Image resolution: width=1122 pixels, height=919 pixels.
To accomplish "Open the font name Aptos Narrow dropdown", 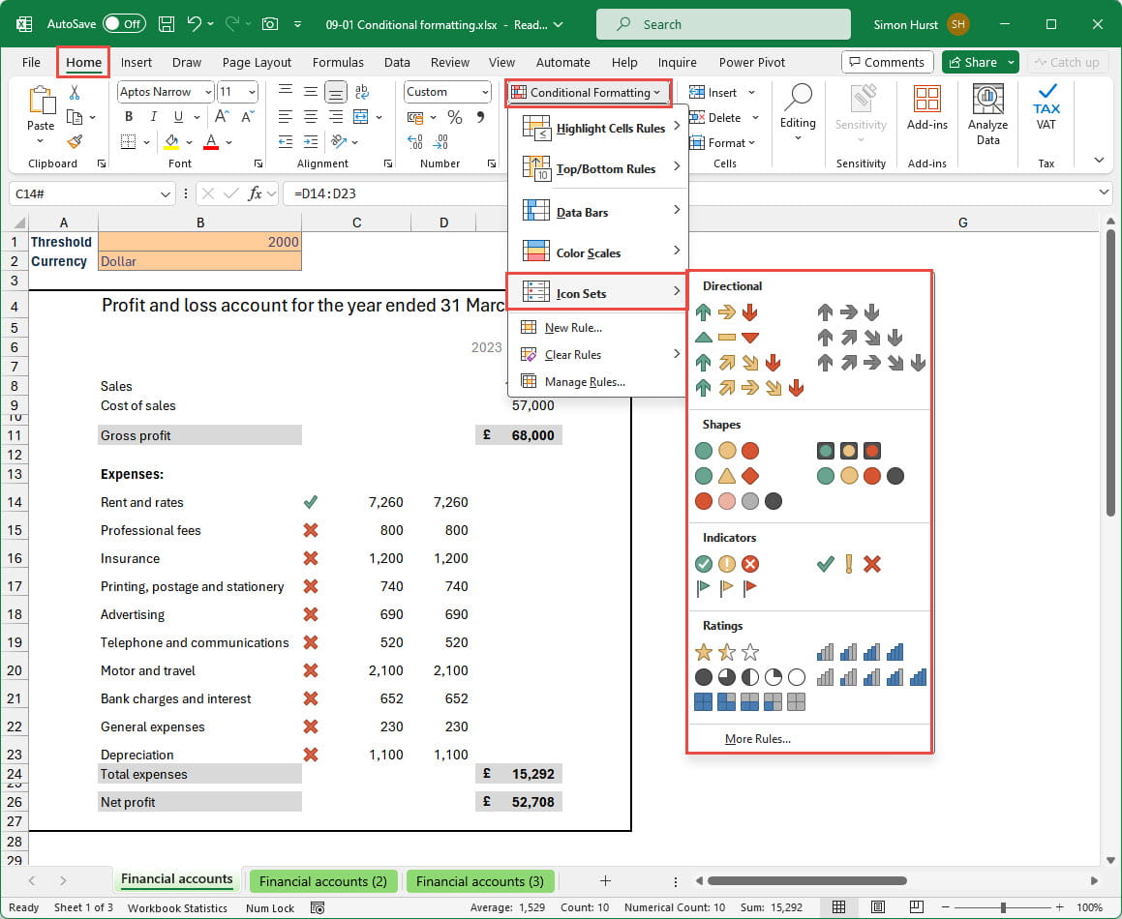I will pos(208,92).
